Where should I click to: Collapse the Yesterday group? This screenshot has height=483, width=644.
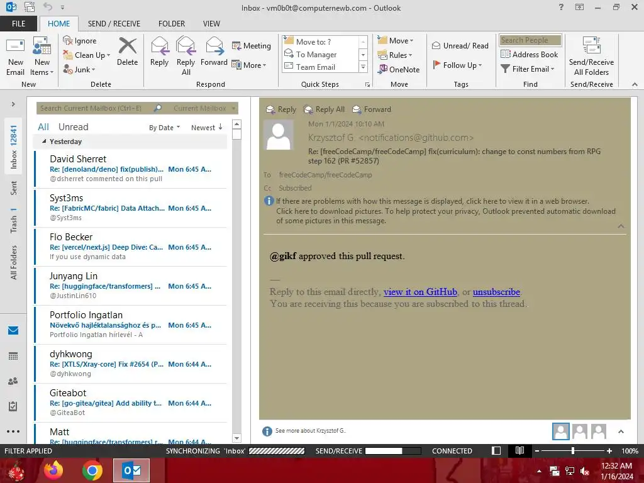[44, 142]
